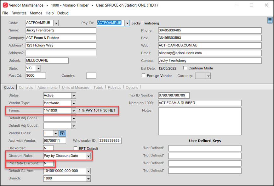
Task: Open the Vendor Class settings icon button
Action: 62,134
